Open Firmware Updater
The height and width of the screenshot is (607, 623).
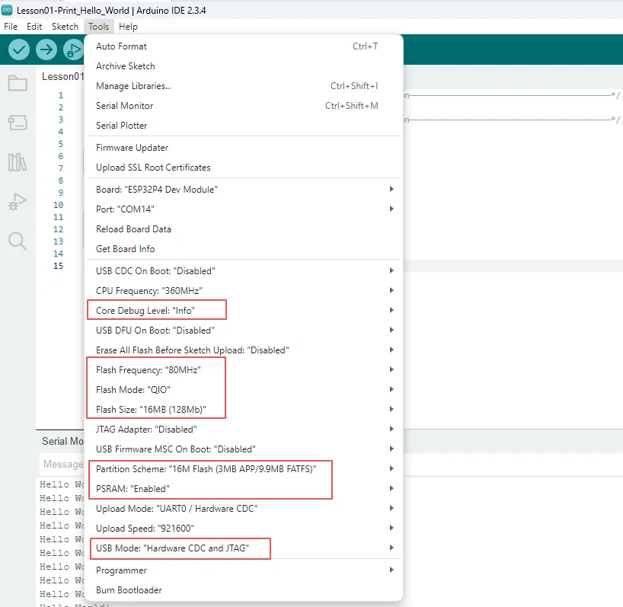[243, 148]
